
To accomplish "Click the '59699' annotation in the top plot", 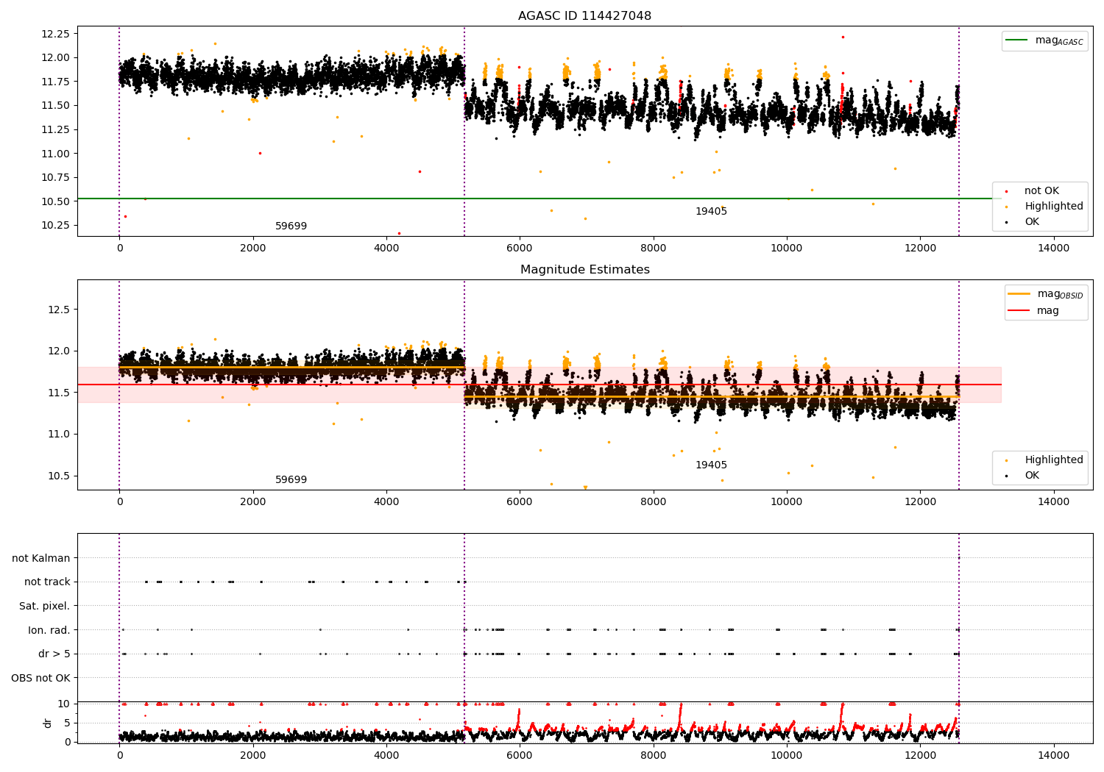I will pyautogui.click(x=291, y=226).
